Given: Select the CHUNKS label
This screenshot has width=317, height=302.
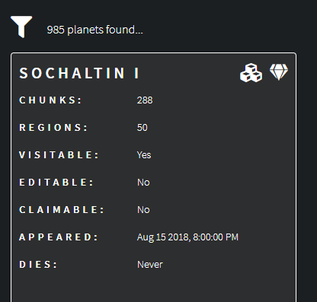Looking at the screenshot, I should click(50, 100).
